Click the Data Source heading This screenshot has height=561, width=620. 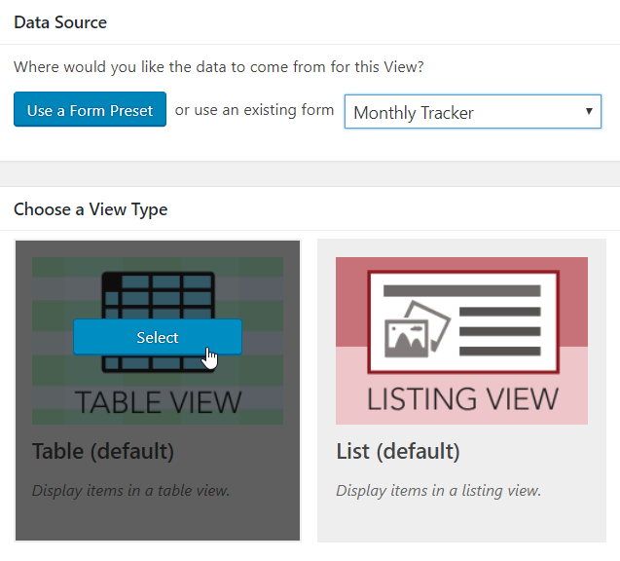[60, 22]
